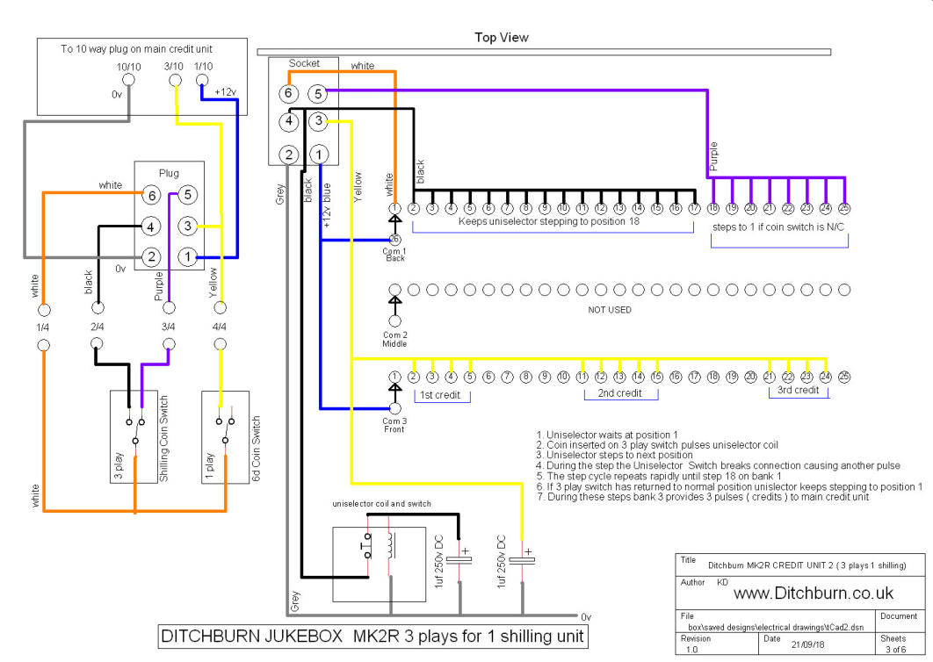This screenshot has height=662, width=933.
Task: Select pin 1 of the Socket
Action: (318, 155)
